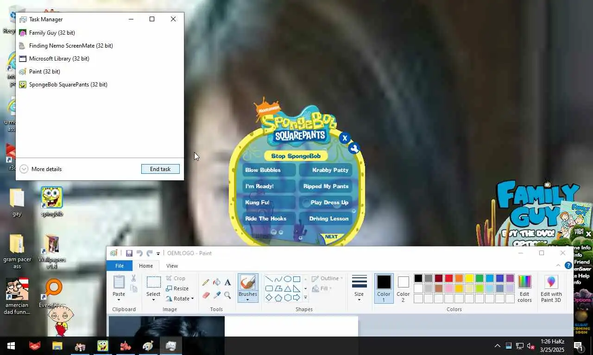Choose the Magnifier tool in Paint

[227, 295]
